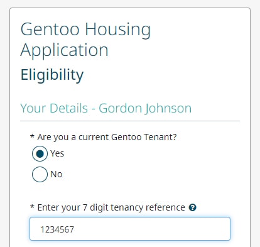Viewport: 260px width, 247px height.
Task: Click empty space right of the reference value
Action: point(152,229)
